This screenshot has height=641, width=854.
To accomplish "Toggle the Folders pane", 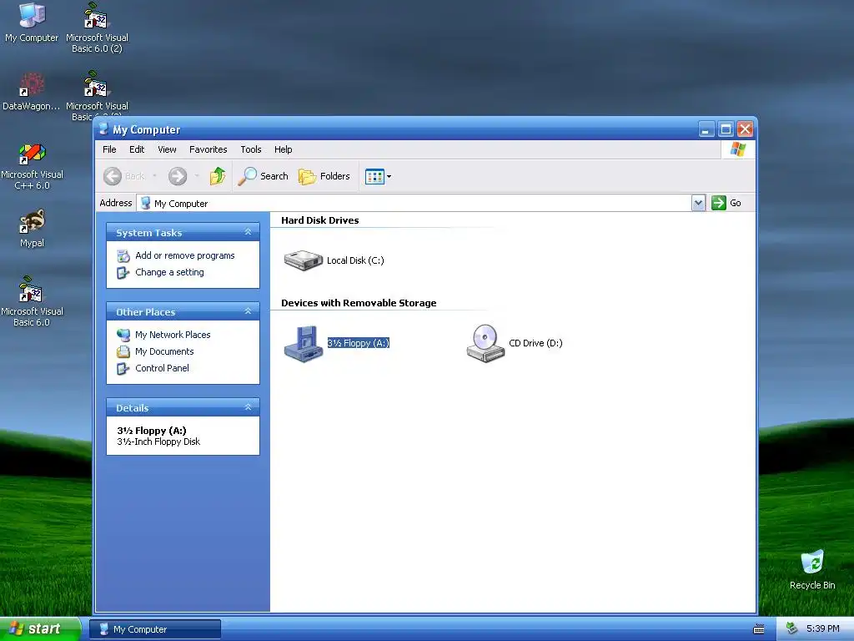I will 324,176.
